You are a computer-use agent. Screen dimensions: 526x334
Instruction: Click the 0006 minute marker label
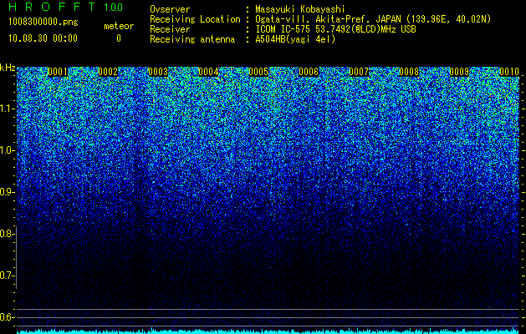click(309, 72)
